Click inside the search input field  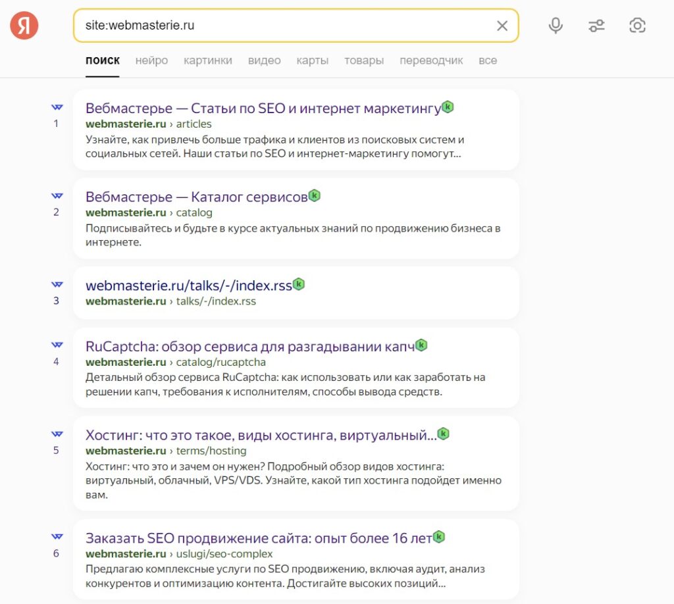tap(263, 25)
